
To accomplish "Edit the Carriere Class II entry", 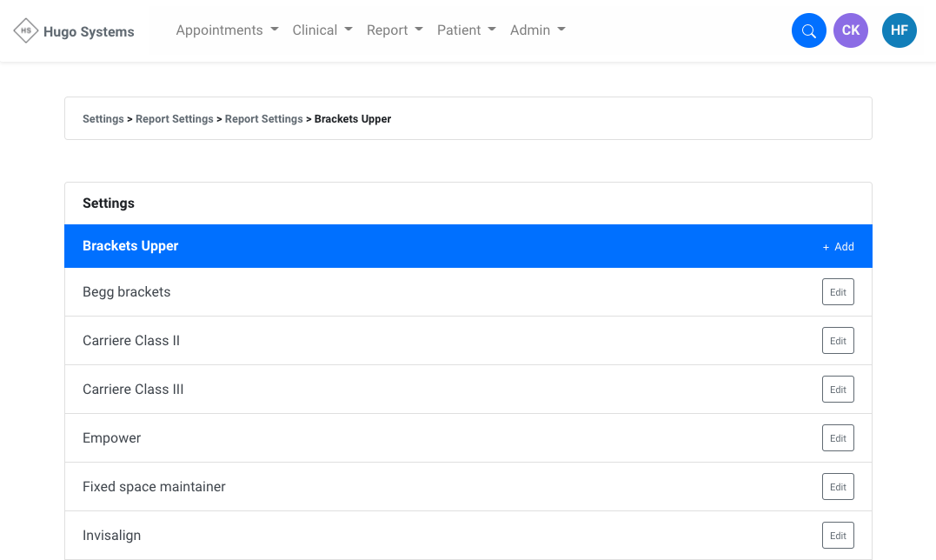I will (838, 341).
